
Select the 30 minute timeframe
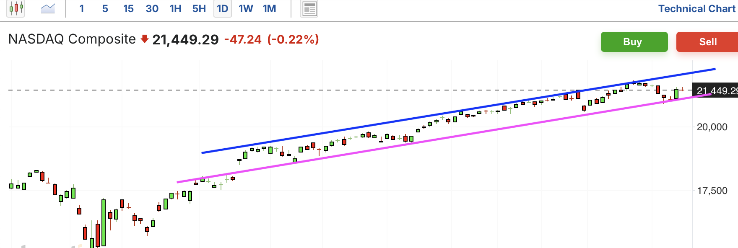coord(152,9)
